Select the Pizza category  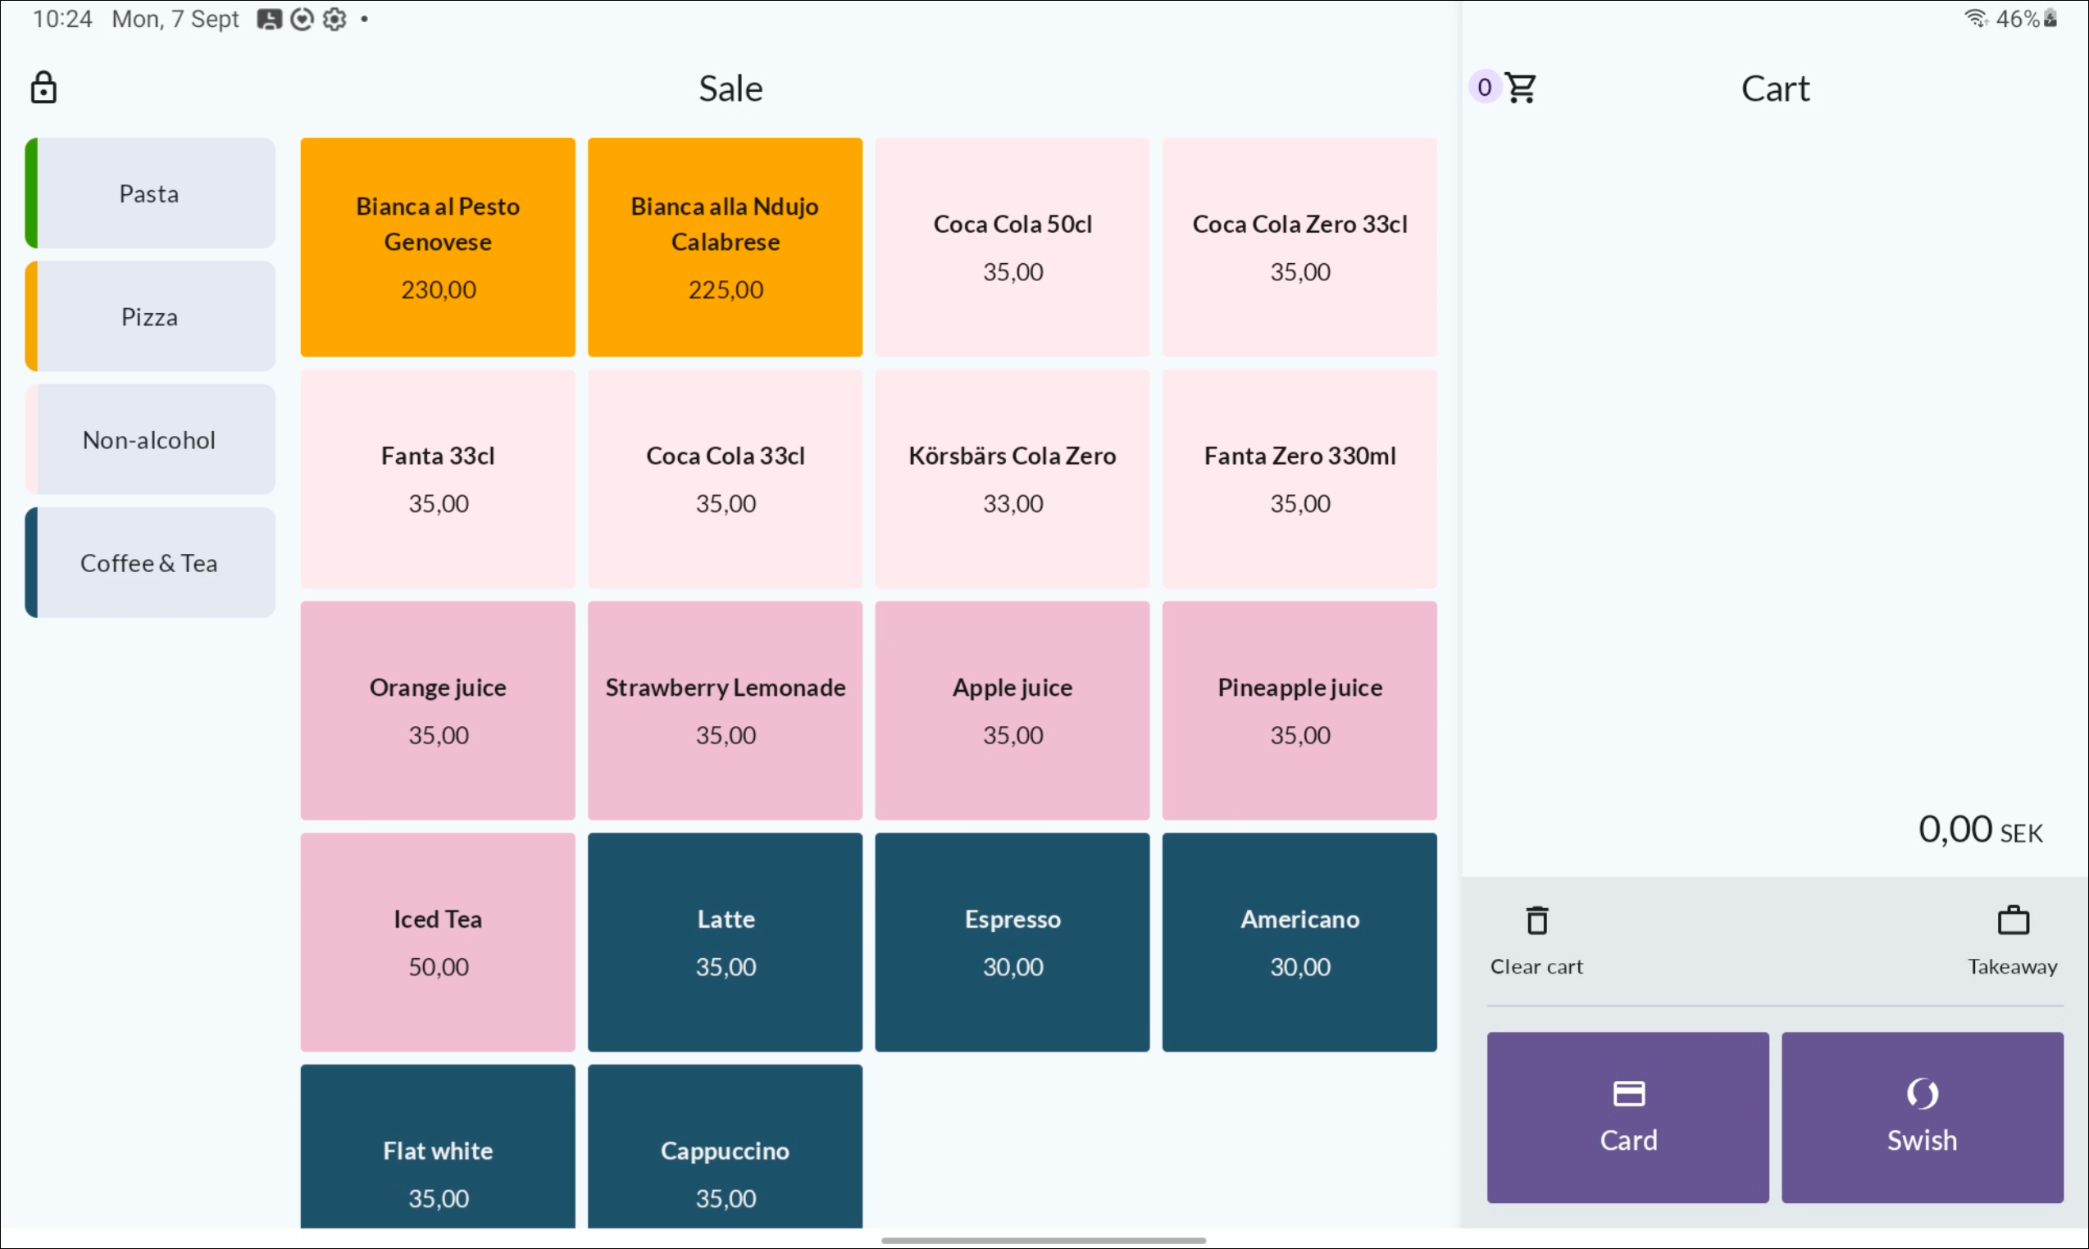pos(150,316)
